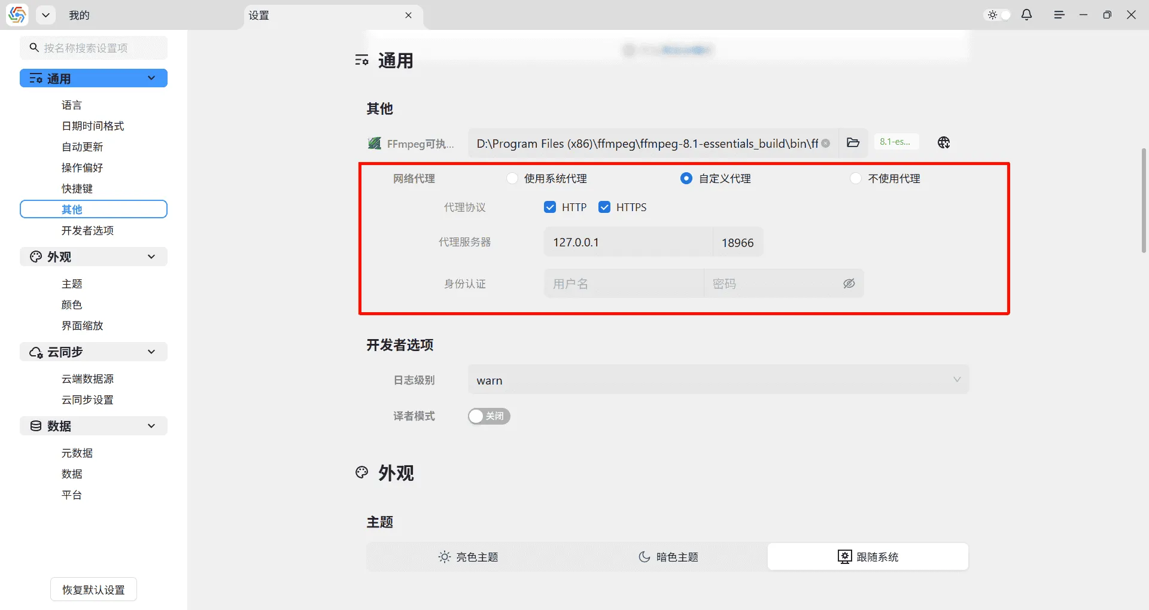This screenshot has width=1149, height=610.
Task: Select 使用系统代理 radio option
Action: click(512, 179)
